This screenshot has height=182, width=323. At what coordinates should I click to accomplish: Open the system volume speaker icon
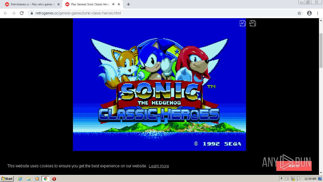287,179
